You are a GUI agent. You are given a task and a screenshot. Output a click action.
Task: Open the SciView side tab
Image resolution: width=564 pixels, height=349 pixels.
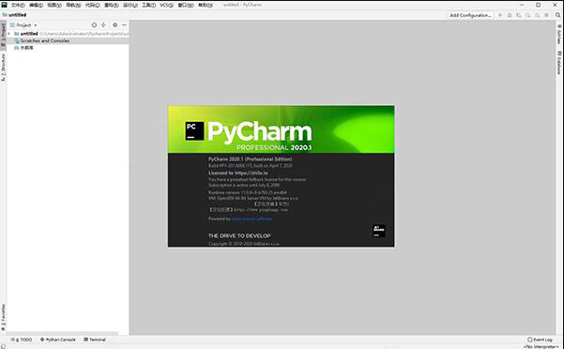click(x=559, y=34)
